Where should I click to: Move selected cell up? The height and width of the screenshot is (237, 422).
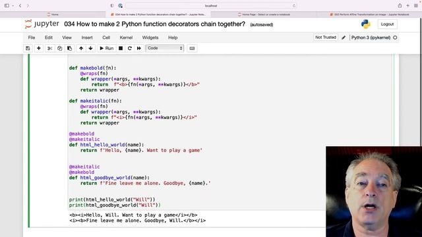pyautogui.click(x=81, y=48)
